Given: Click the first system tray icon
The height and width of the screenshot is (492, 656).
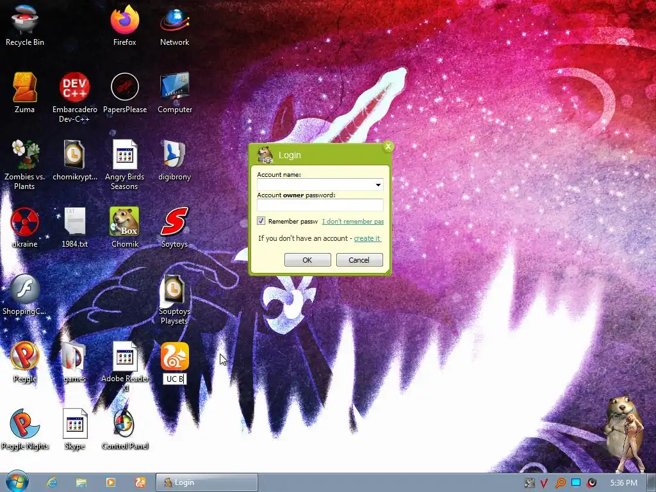Looking at the screenshot, I should click(530, 483).
